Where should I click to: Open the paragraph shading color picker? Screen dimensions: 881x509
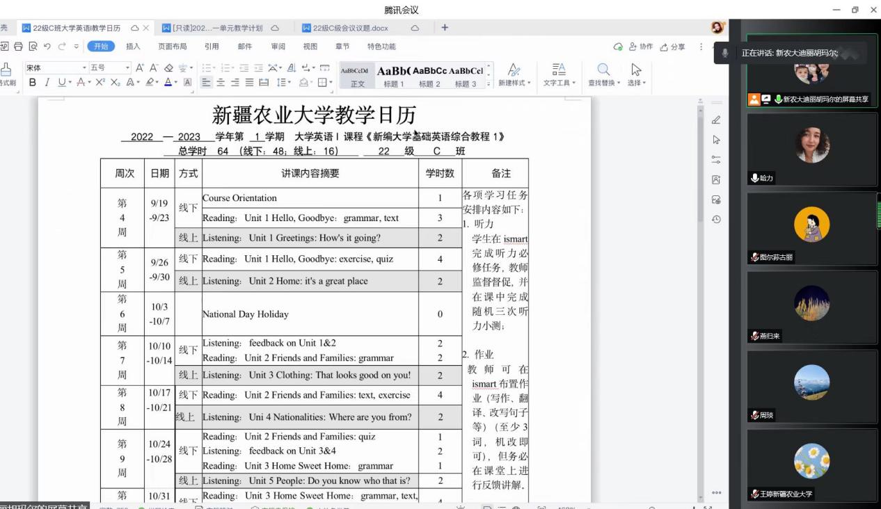click(305, 83)
